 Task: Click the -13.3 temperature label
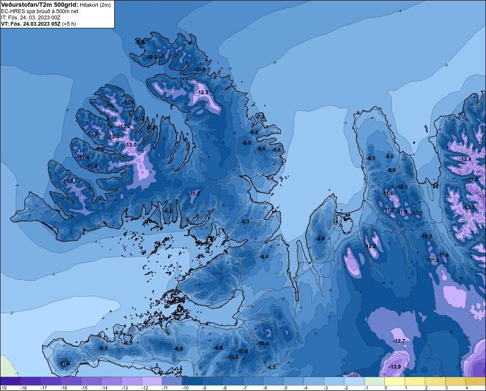(469, 207)
